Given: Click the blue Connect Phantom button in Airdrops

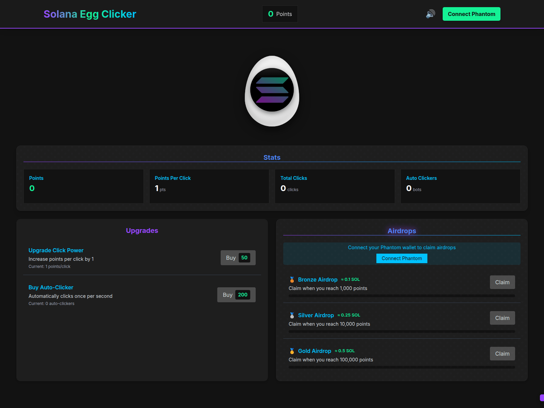Looking at the screenshot, I should click(x=402, y=258).
